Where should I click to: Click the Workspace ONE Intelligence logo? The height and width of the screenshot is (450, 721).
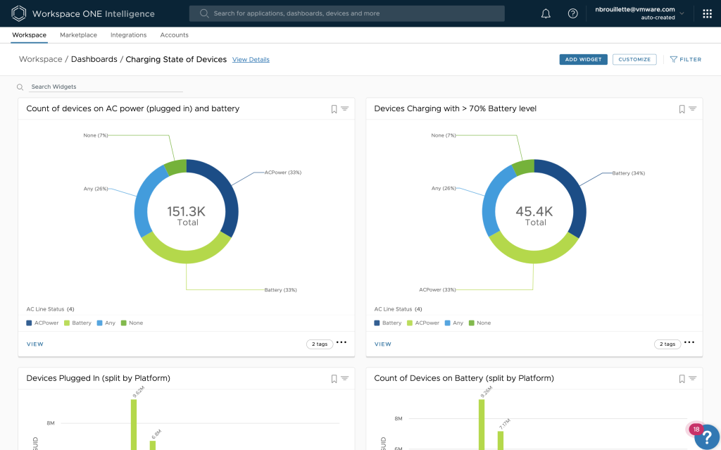(x=19, y=13)
